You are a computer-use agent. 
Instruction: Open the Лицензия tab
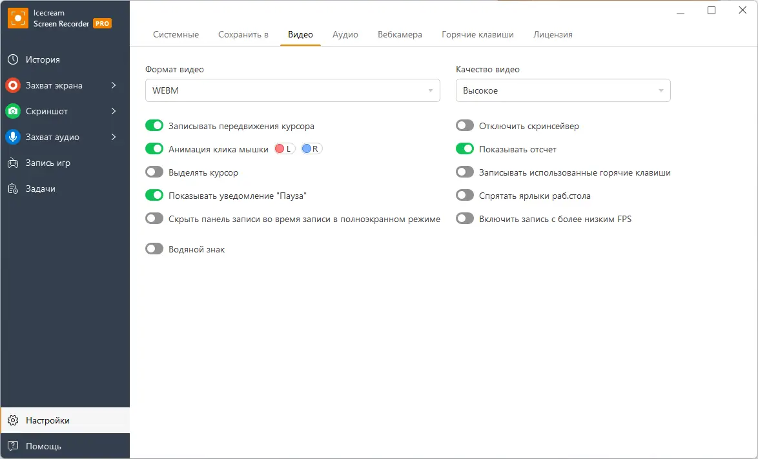pyautogui.click(x=553, y=34)
